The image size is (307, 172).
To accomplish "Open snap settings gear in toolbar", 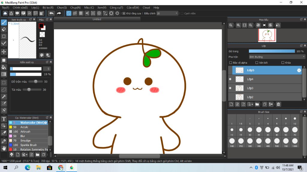I will point(117,13).
